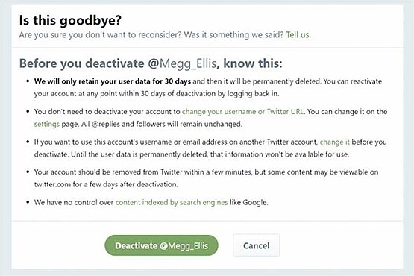Follow the "change it" link
This screenshot has height=276, width=414.
point(334,142)
